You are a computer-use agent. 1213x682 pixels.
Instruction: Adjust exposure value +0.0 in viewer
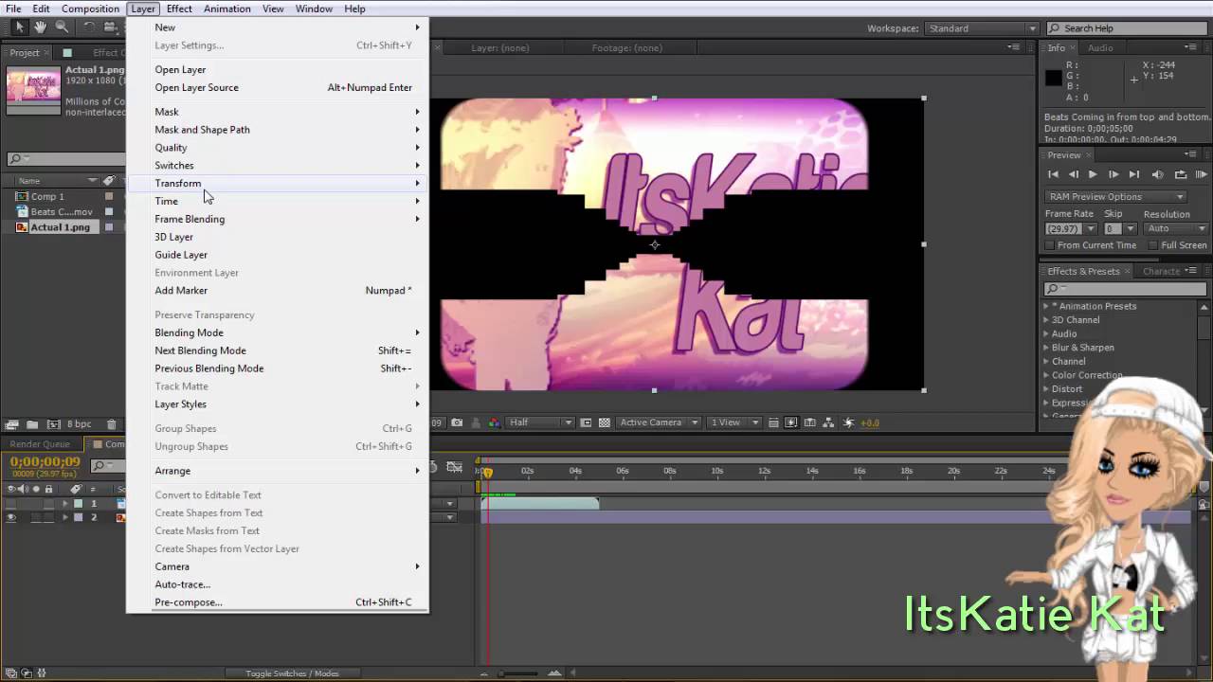tap(869, 422)
